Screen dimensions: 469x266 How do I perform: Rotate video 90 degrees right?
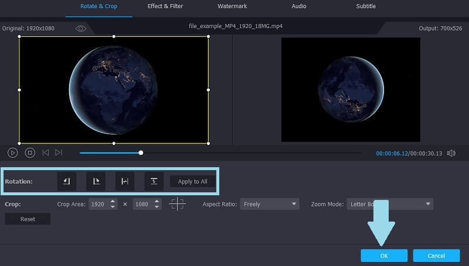point(96,181)
